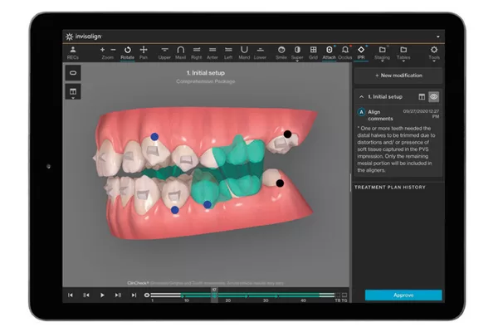Switch to Mandibular occlusal view

[244, 53]
